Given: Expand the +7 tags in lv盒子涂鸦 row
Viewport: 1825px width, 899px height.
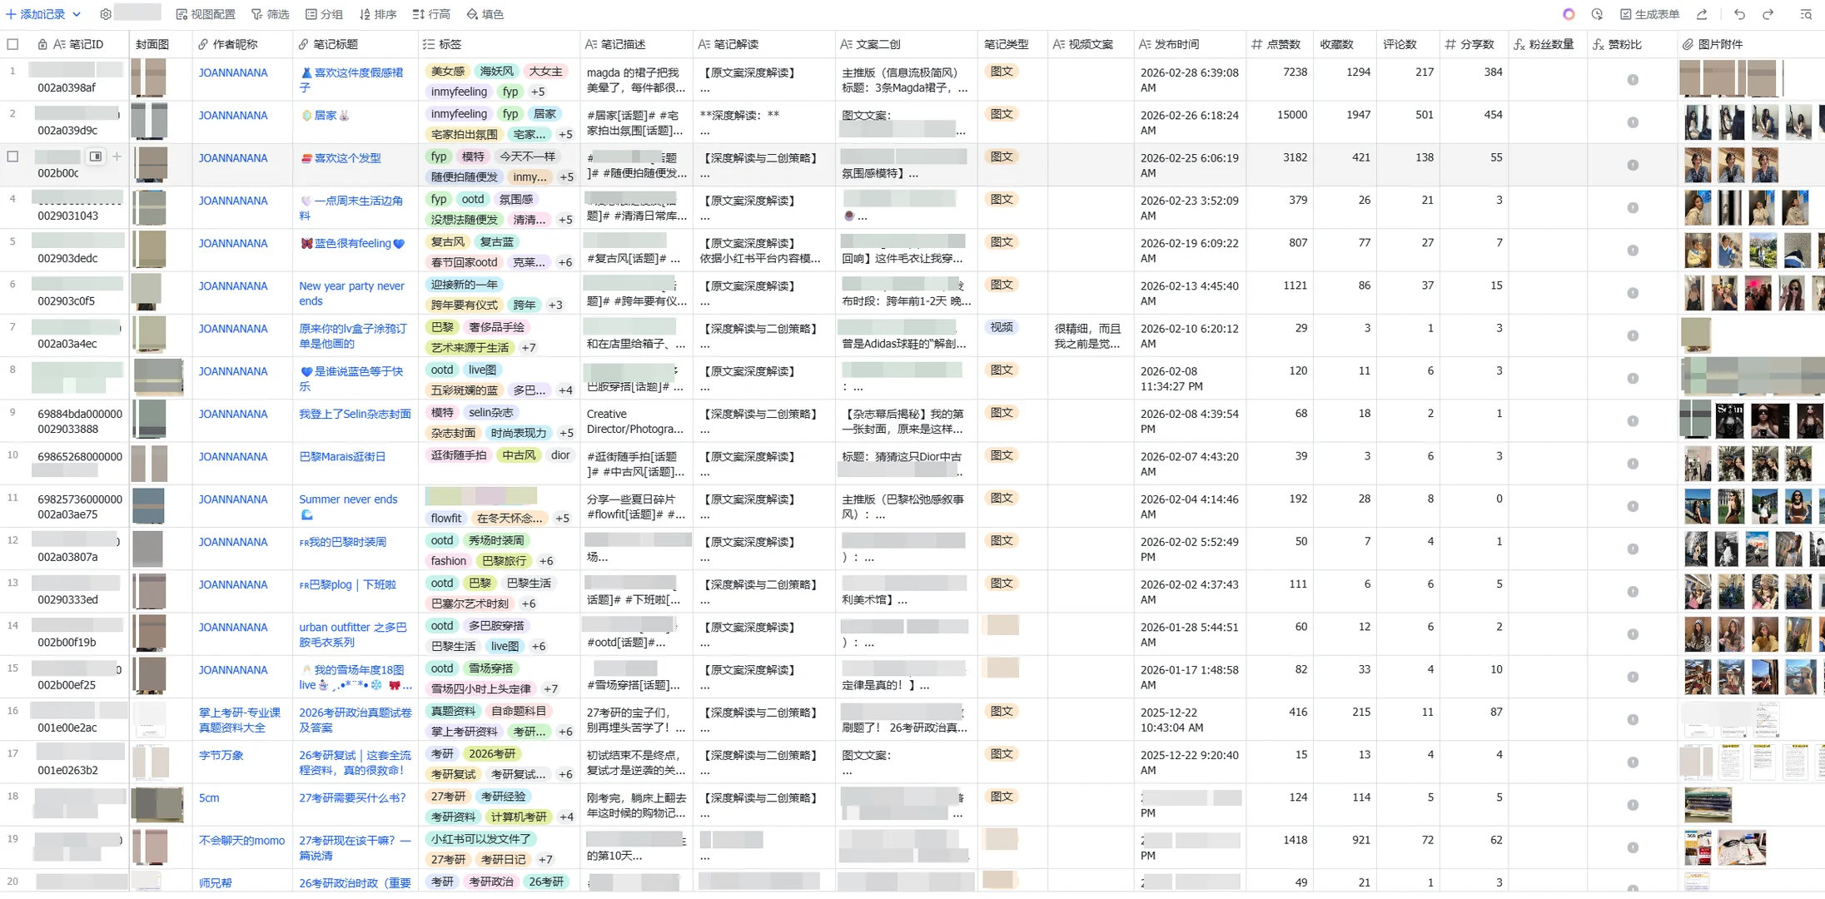Looking at the screenshot, I should tap(529, 348).
